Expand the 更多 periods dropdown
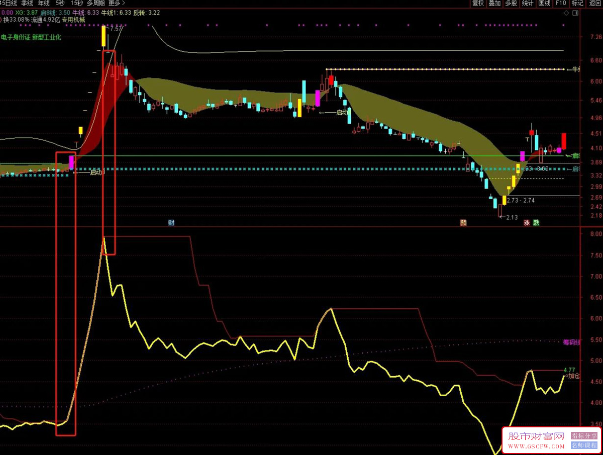Viewport: 603px width, 455px height. (117, 3)
